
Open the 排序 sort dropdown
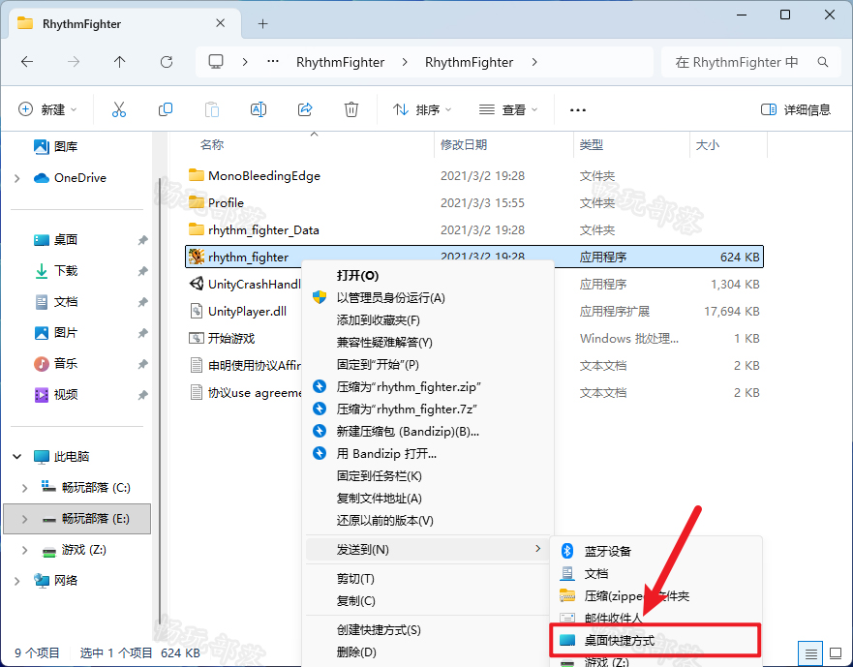tap(422, 110)
